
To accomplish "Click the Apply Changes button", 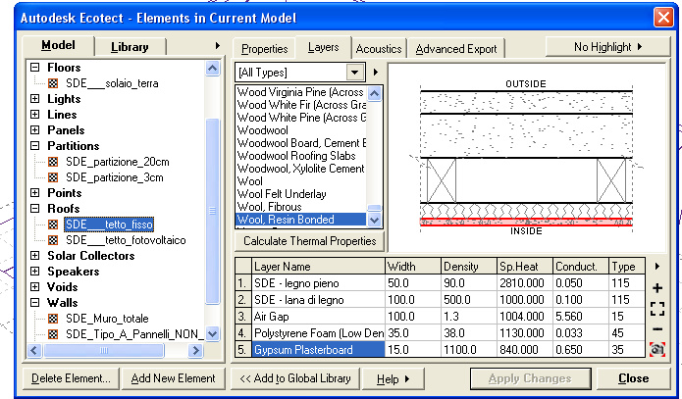I will 530,378.
